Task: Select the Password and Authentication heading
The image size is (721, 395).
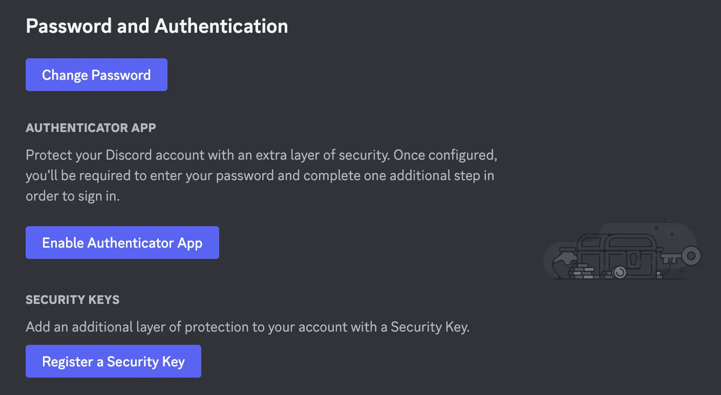Action: [157, 26]
